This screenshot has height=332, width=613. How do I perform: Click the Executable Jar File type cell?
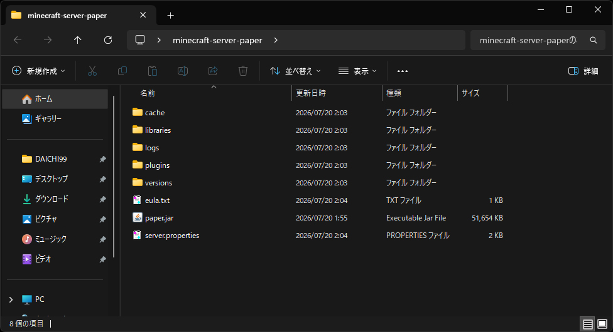click(416, 218)
